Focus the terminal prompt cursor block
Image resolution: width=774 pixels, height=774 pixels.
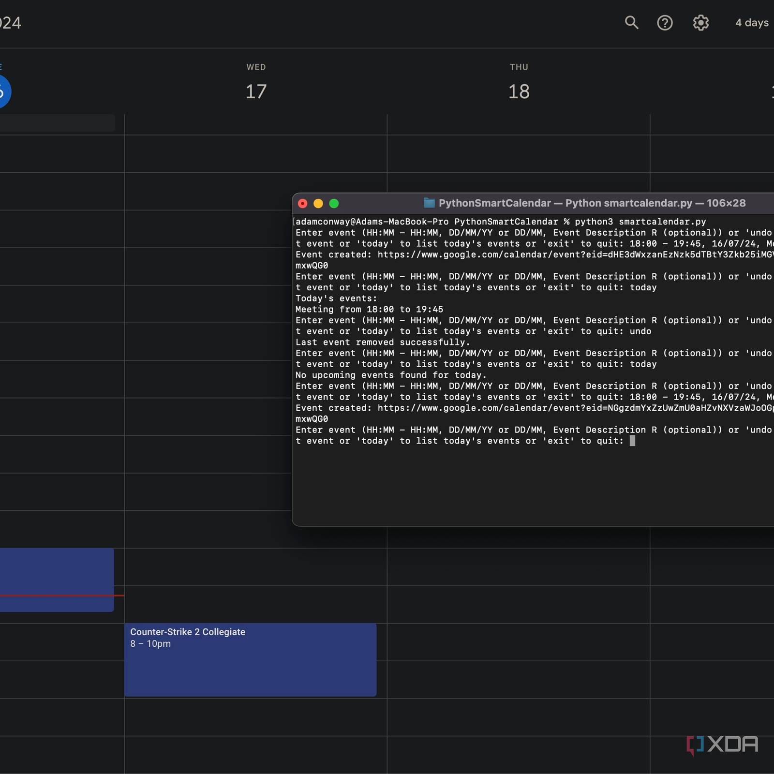coord(632,441)
